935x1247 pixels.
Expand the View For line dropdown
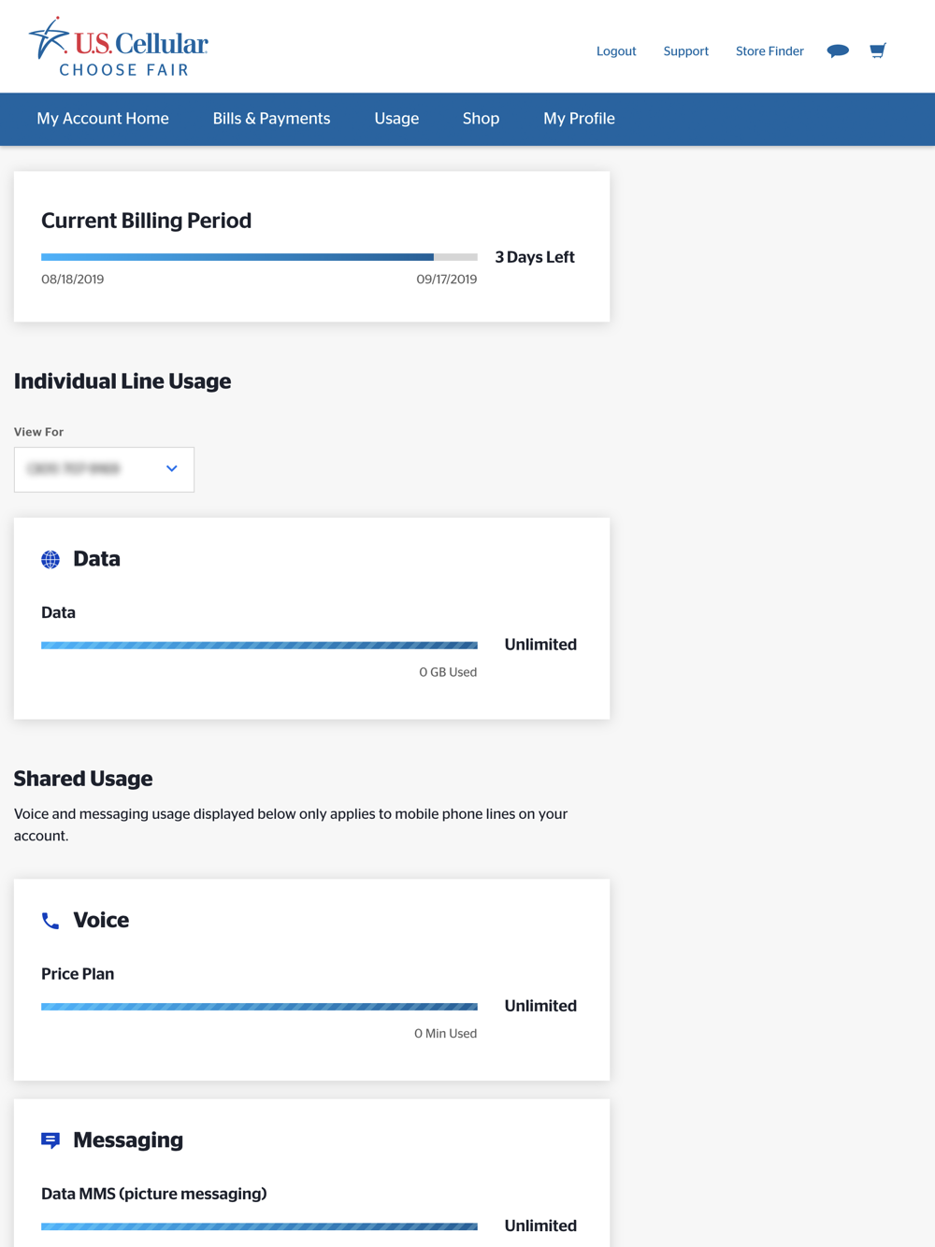[x=104, y=469]
